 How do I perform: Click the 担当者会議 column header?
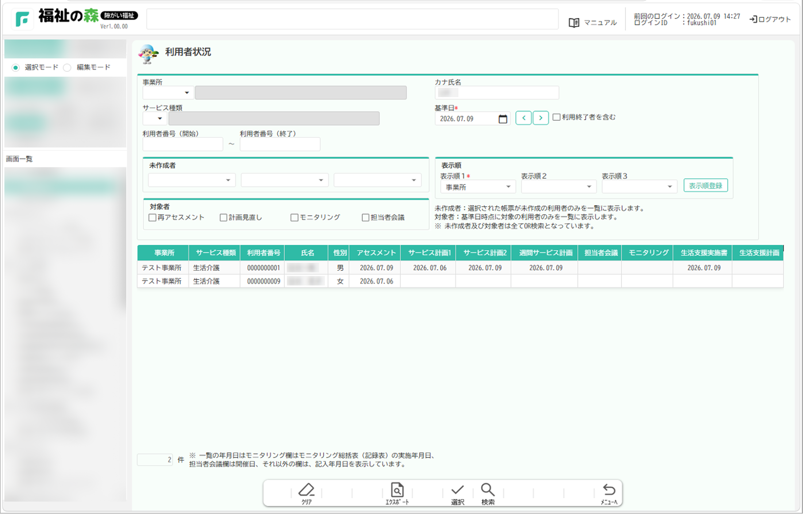pyautogui.click(x=600, y=253)
